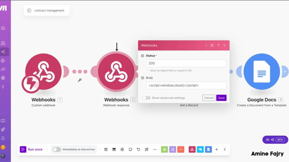Toggle the Body field checkbox

click(x=143, y=78)
